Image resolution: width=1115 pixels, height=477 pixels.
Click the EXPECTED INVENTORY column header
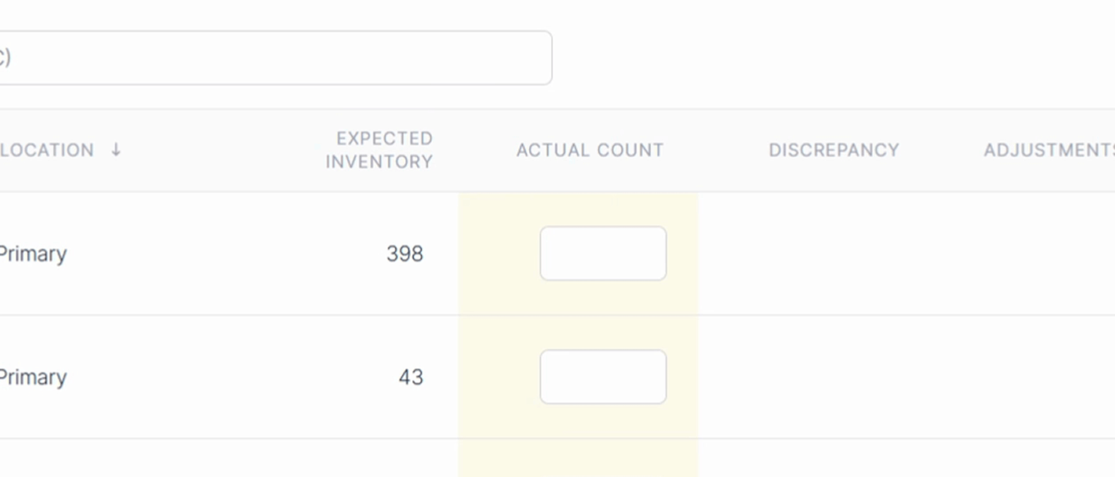379,150
